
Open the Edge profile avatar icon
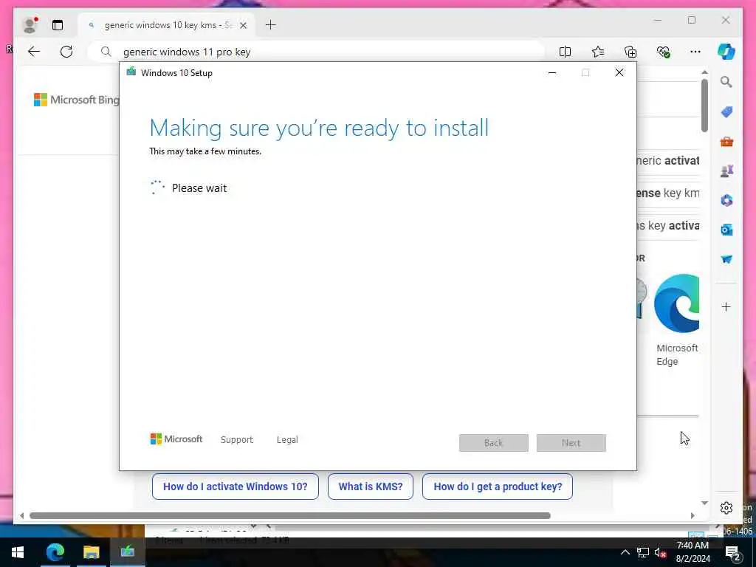(x=30, y=25)
